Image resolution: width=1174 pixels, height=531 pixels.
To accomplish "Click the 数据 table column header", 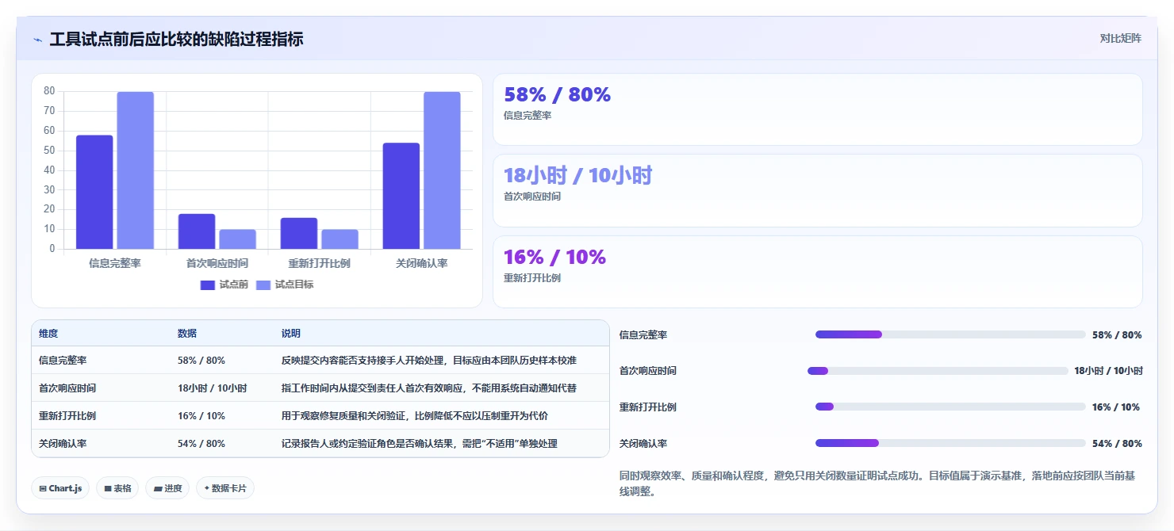I will (x=187, y=334).
